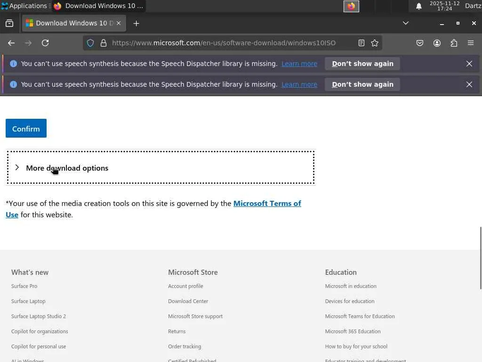Bookmark this page with the star icon
The width and height of the screenshot is (482, 362).
375,43
